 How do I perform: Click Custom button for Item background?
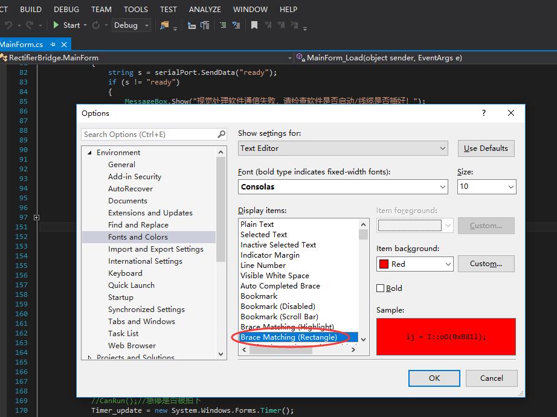486,264
